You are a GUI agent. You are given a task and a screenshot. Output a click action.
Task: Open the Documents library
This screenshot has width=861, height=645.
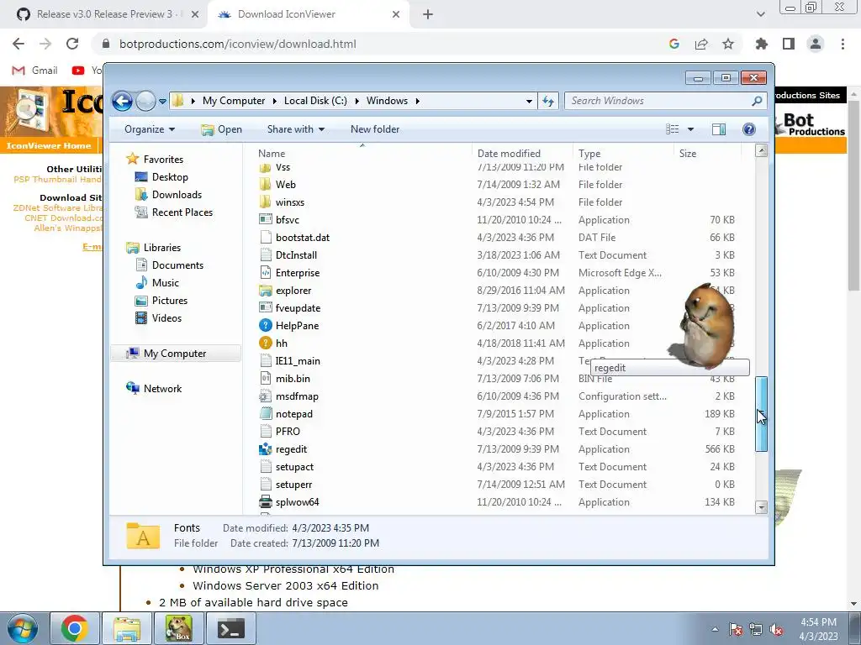click(177, 265)
